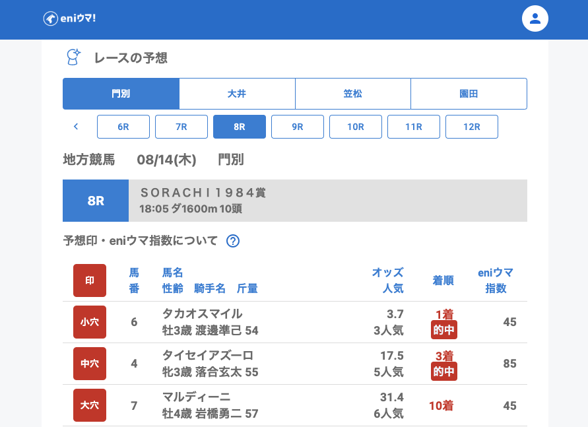Click the red 印 column header badge
This screenshot has width=588, height=427.
click(90, 280)
